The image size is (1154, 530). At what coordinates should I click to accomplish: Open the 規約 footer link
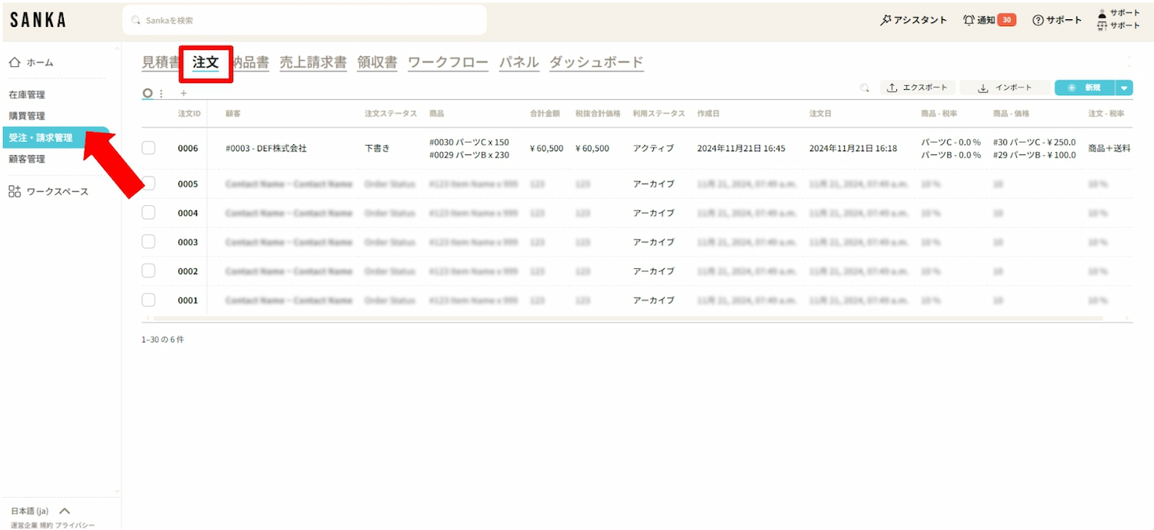point(46,525)
